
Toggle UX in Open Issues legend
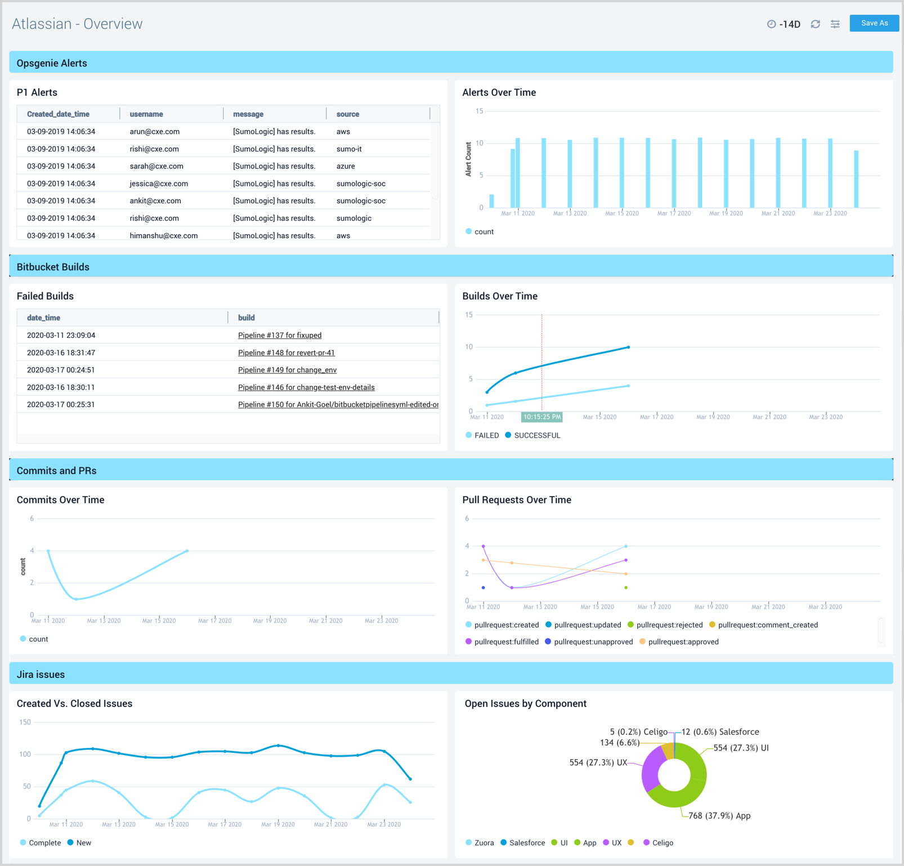(x=612, y=843)
